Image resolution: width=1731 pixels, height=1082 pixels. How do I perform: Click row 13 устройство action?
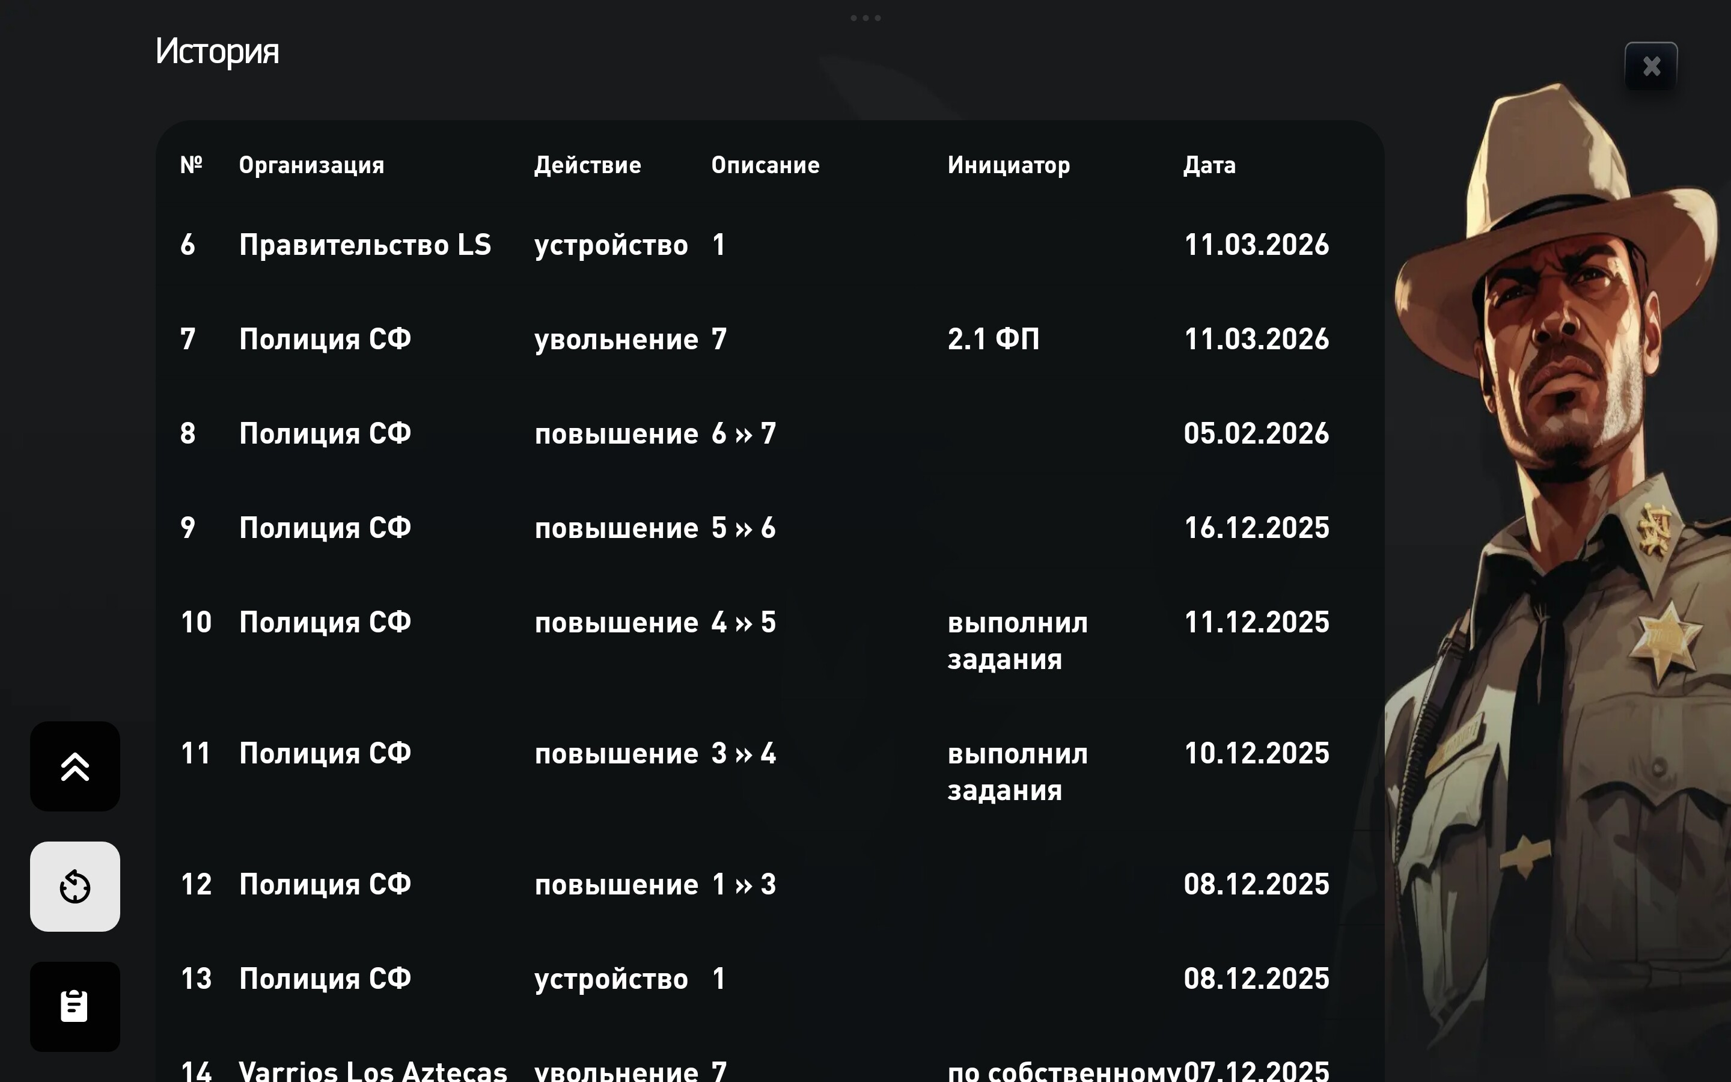point(611,979)
